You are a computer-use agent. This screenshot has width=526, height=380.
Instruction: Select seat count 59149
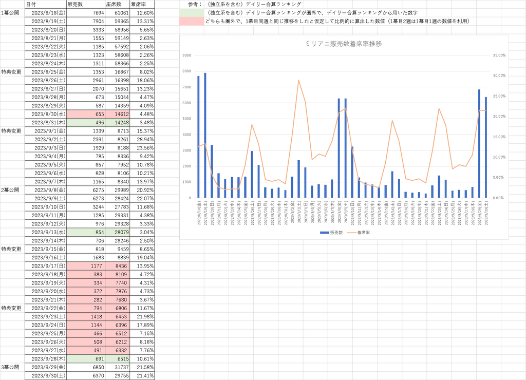point(117,38)
